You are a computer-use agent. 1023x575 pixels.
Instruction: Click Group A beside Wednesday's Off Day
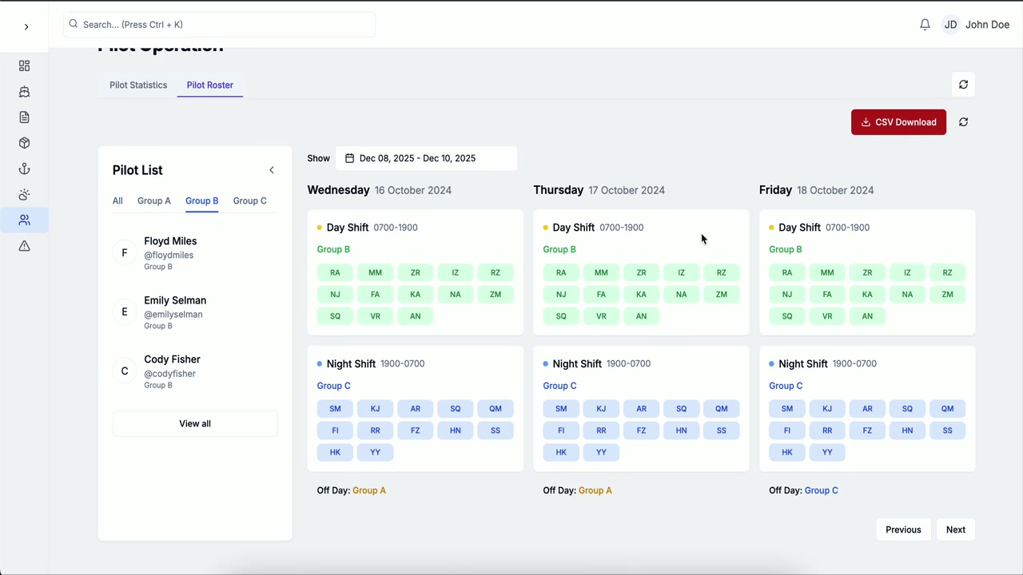[369, 490]
